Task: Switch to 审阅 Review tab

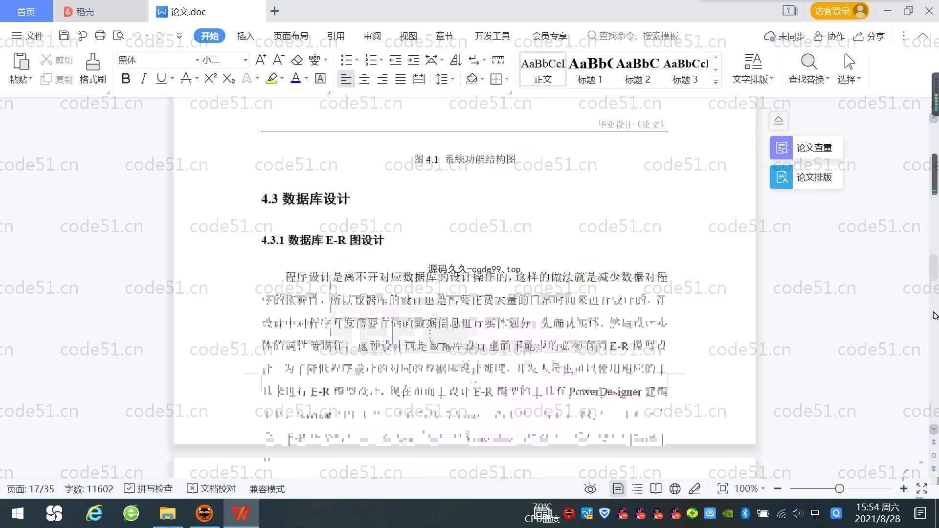Action: click(x=372, y=36)
